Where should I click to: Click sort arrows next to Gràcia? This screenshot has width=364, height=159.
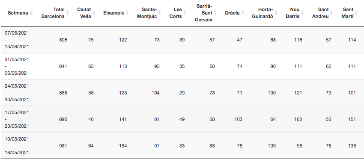tap(243, 13)
